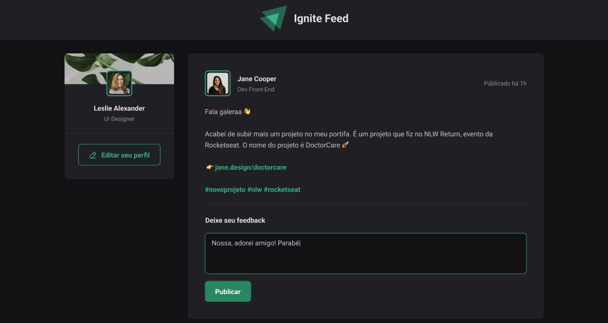Viewport: 608px width, 323px height.
Task: Open the #nlw hashtag link
Action: coord(255,189)
